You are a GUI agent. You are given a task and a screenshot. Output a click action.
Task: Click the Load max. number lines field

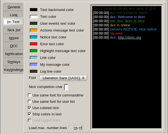click(73, 128)
